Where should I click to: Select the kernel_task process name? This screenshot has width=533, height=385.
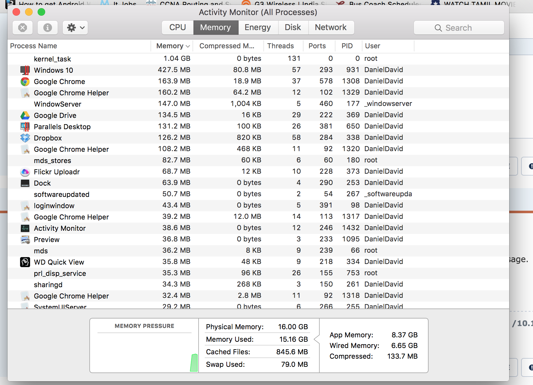(x=52, y=59)
